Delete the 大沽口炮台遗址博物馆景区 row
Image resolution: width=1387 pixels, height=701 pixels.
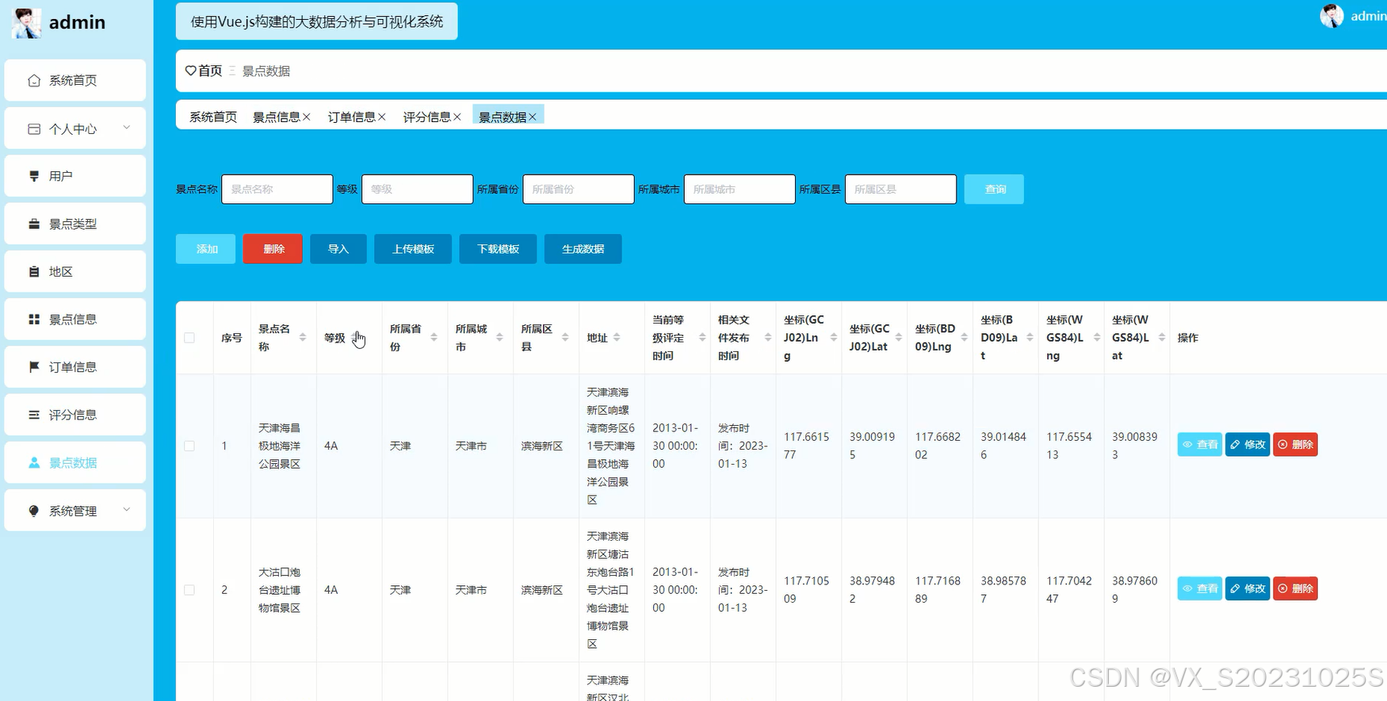pyautogui.click(x=1296, y=588)
